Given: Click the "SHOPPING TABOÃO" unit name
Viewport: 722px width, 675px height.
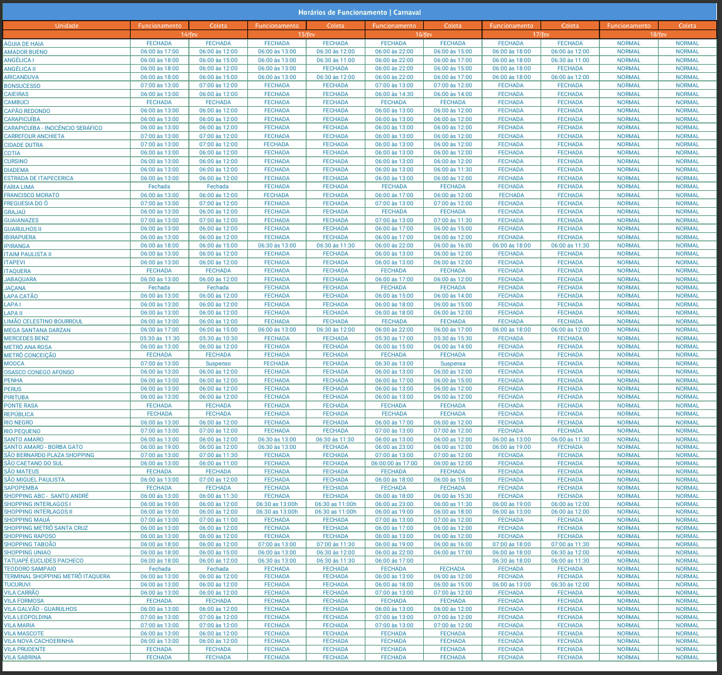Looking at the screenshot, I should click(33, 543).
